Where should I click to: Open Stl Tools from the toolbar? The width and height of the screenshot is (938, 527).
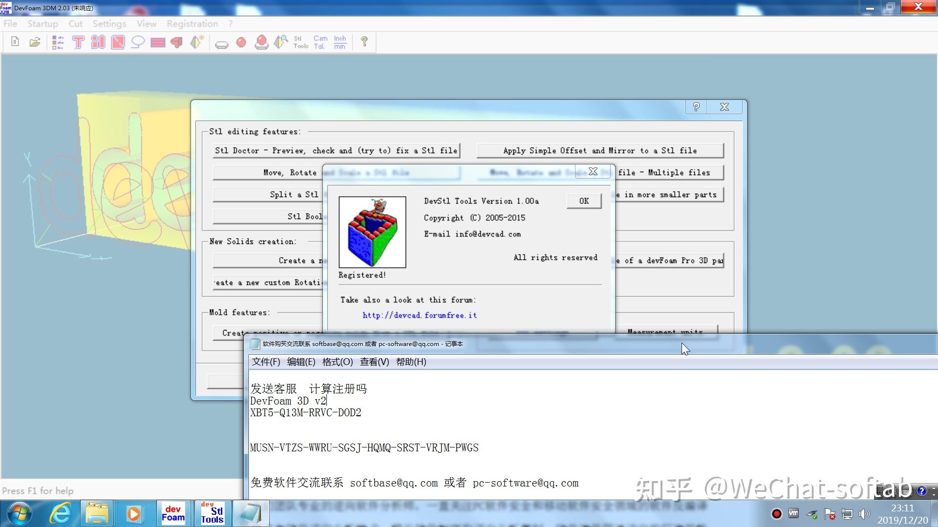point(299,42)
